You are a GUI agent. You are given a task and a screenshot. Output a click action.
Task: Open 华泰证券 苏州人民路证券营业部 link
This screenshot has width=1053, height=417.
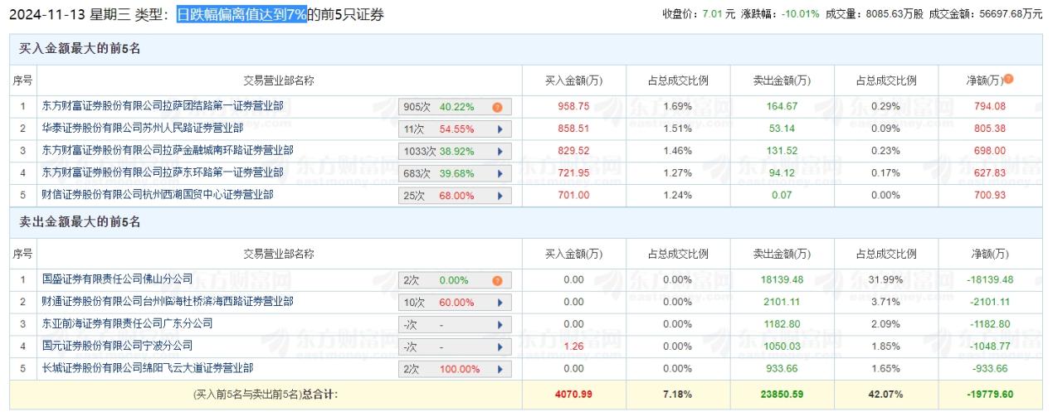point(143,128)
